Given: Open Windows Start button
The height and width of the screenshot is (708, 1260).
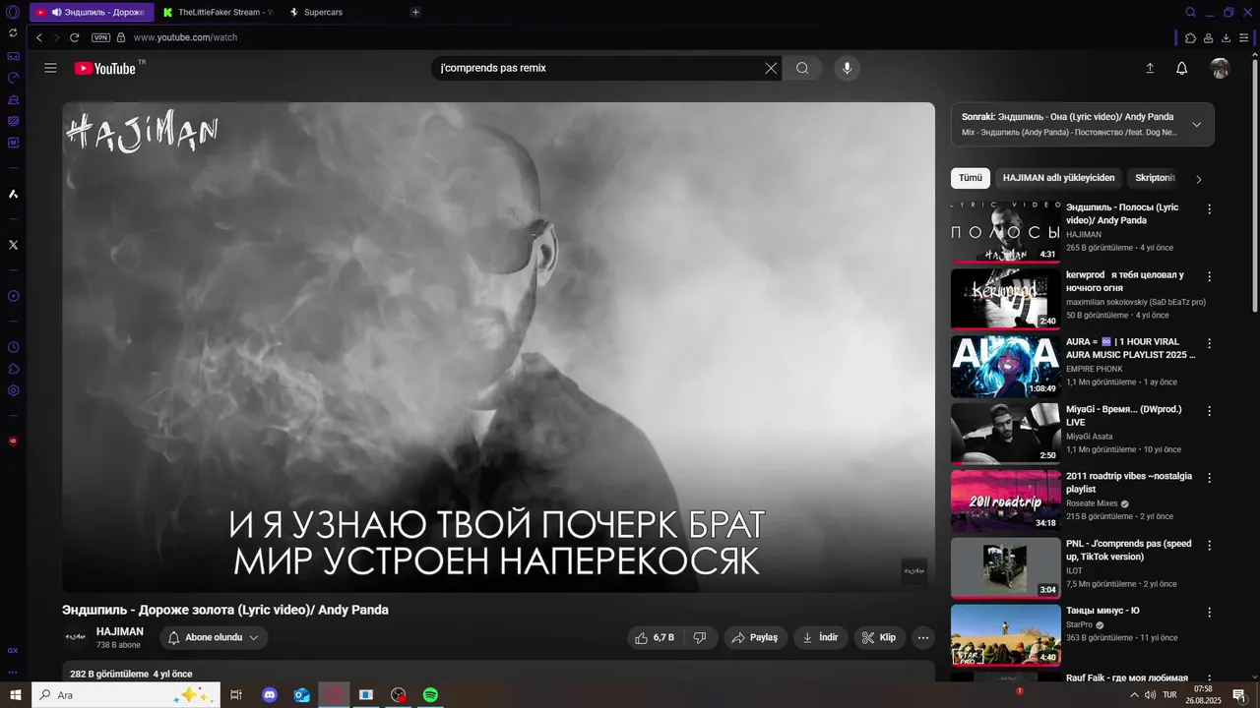Looking at the screenshot, I should (15, 695).
